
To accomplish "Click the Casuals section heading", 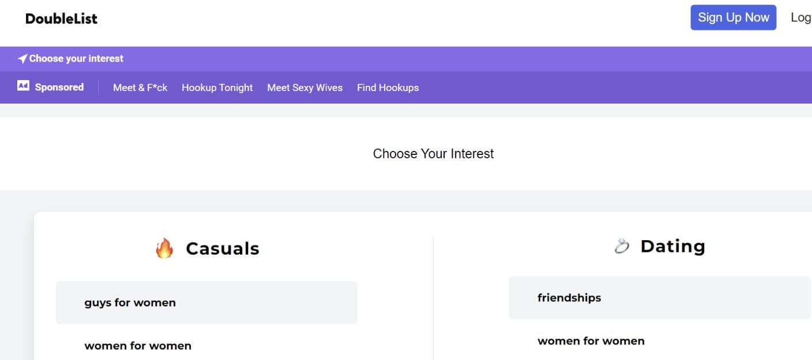I will pyautogui.click(x=223, y=248).
